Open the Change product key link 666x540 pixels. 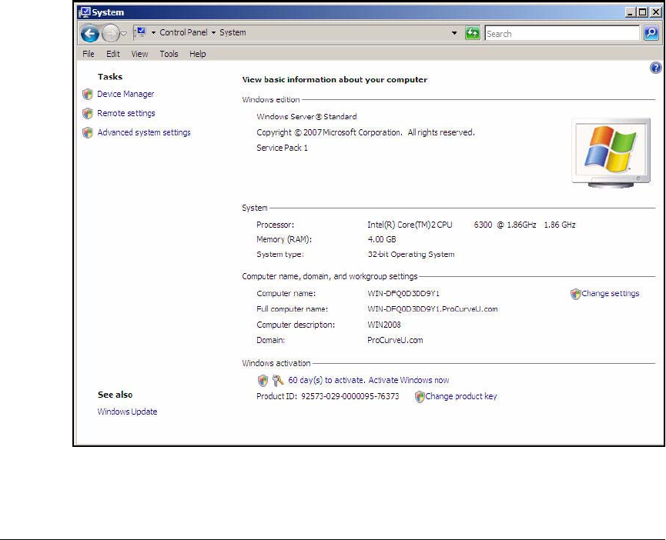coord(461,396)
